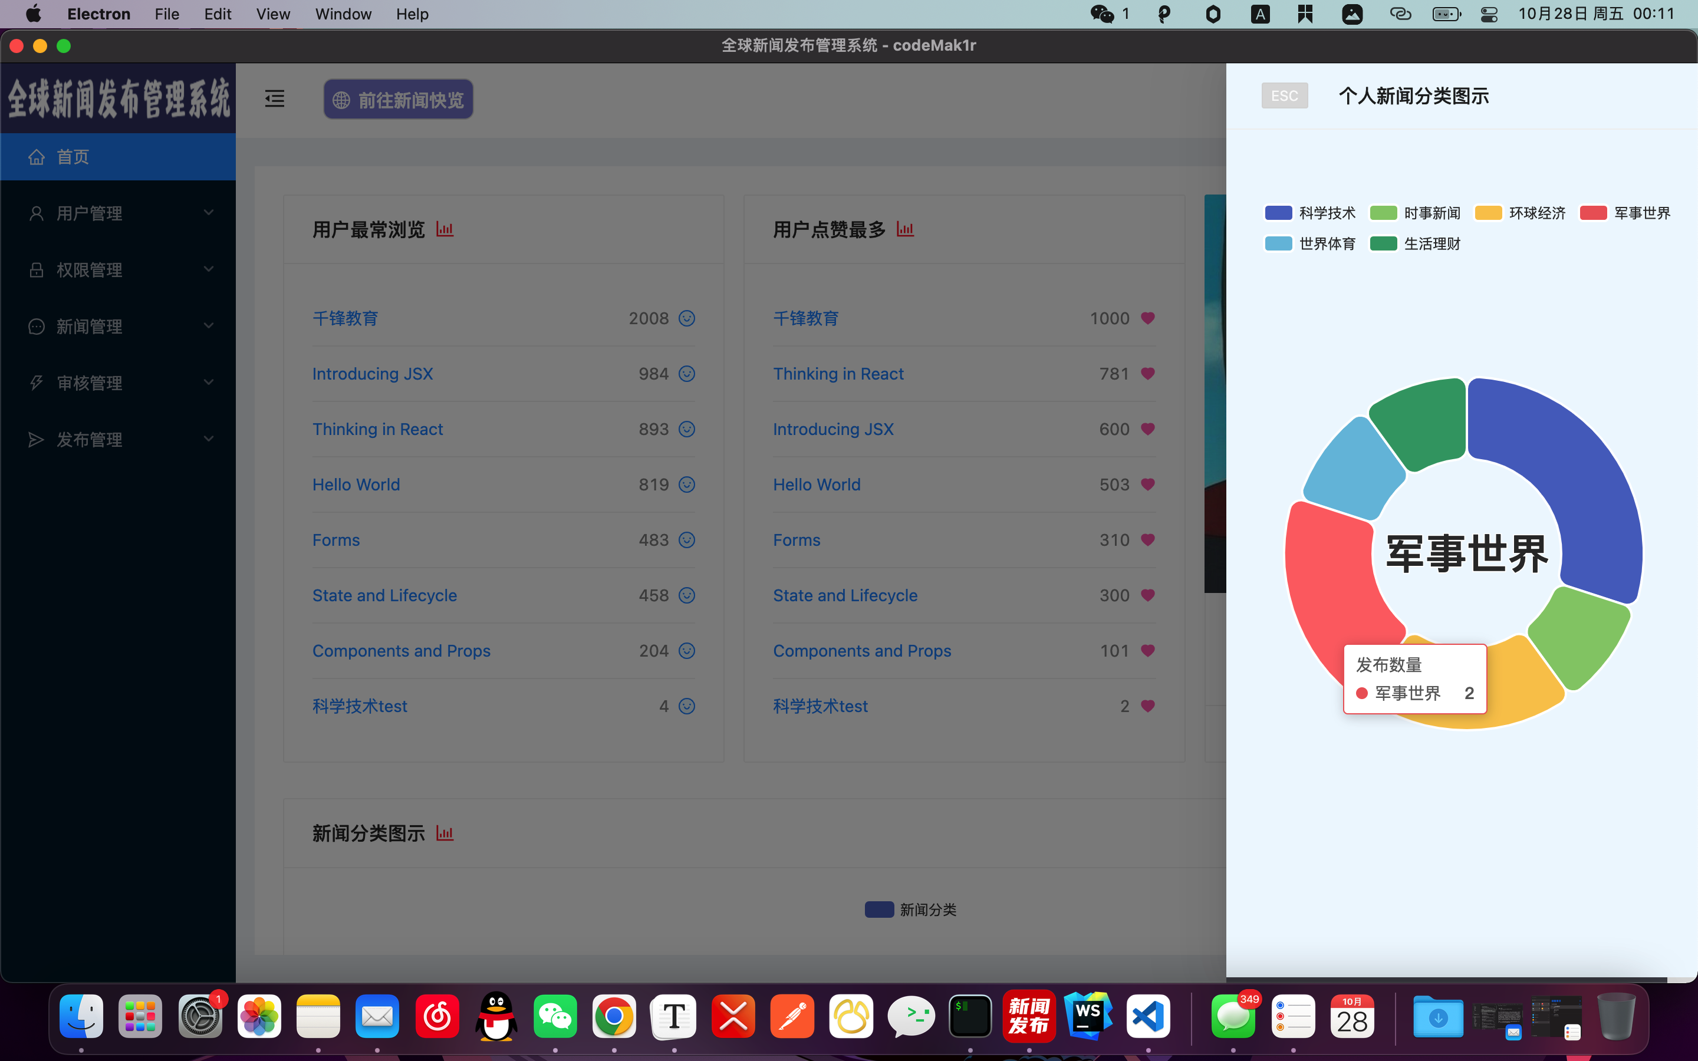1698x1061 pixels.
Task: Open the WebStorm icon in the Dock
Action: (1088, 1016)
